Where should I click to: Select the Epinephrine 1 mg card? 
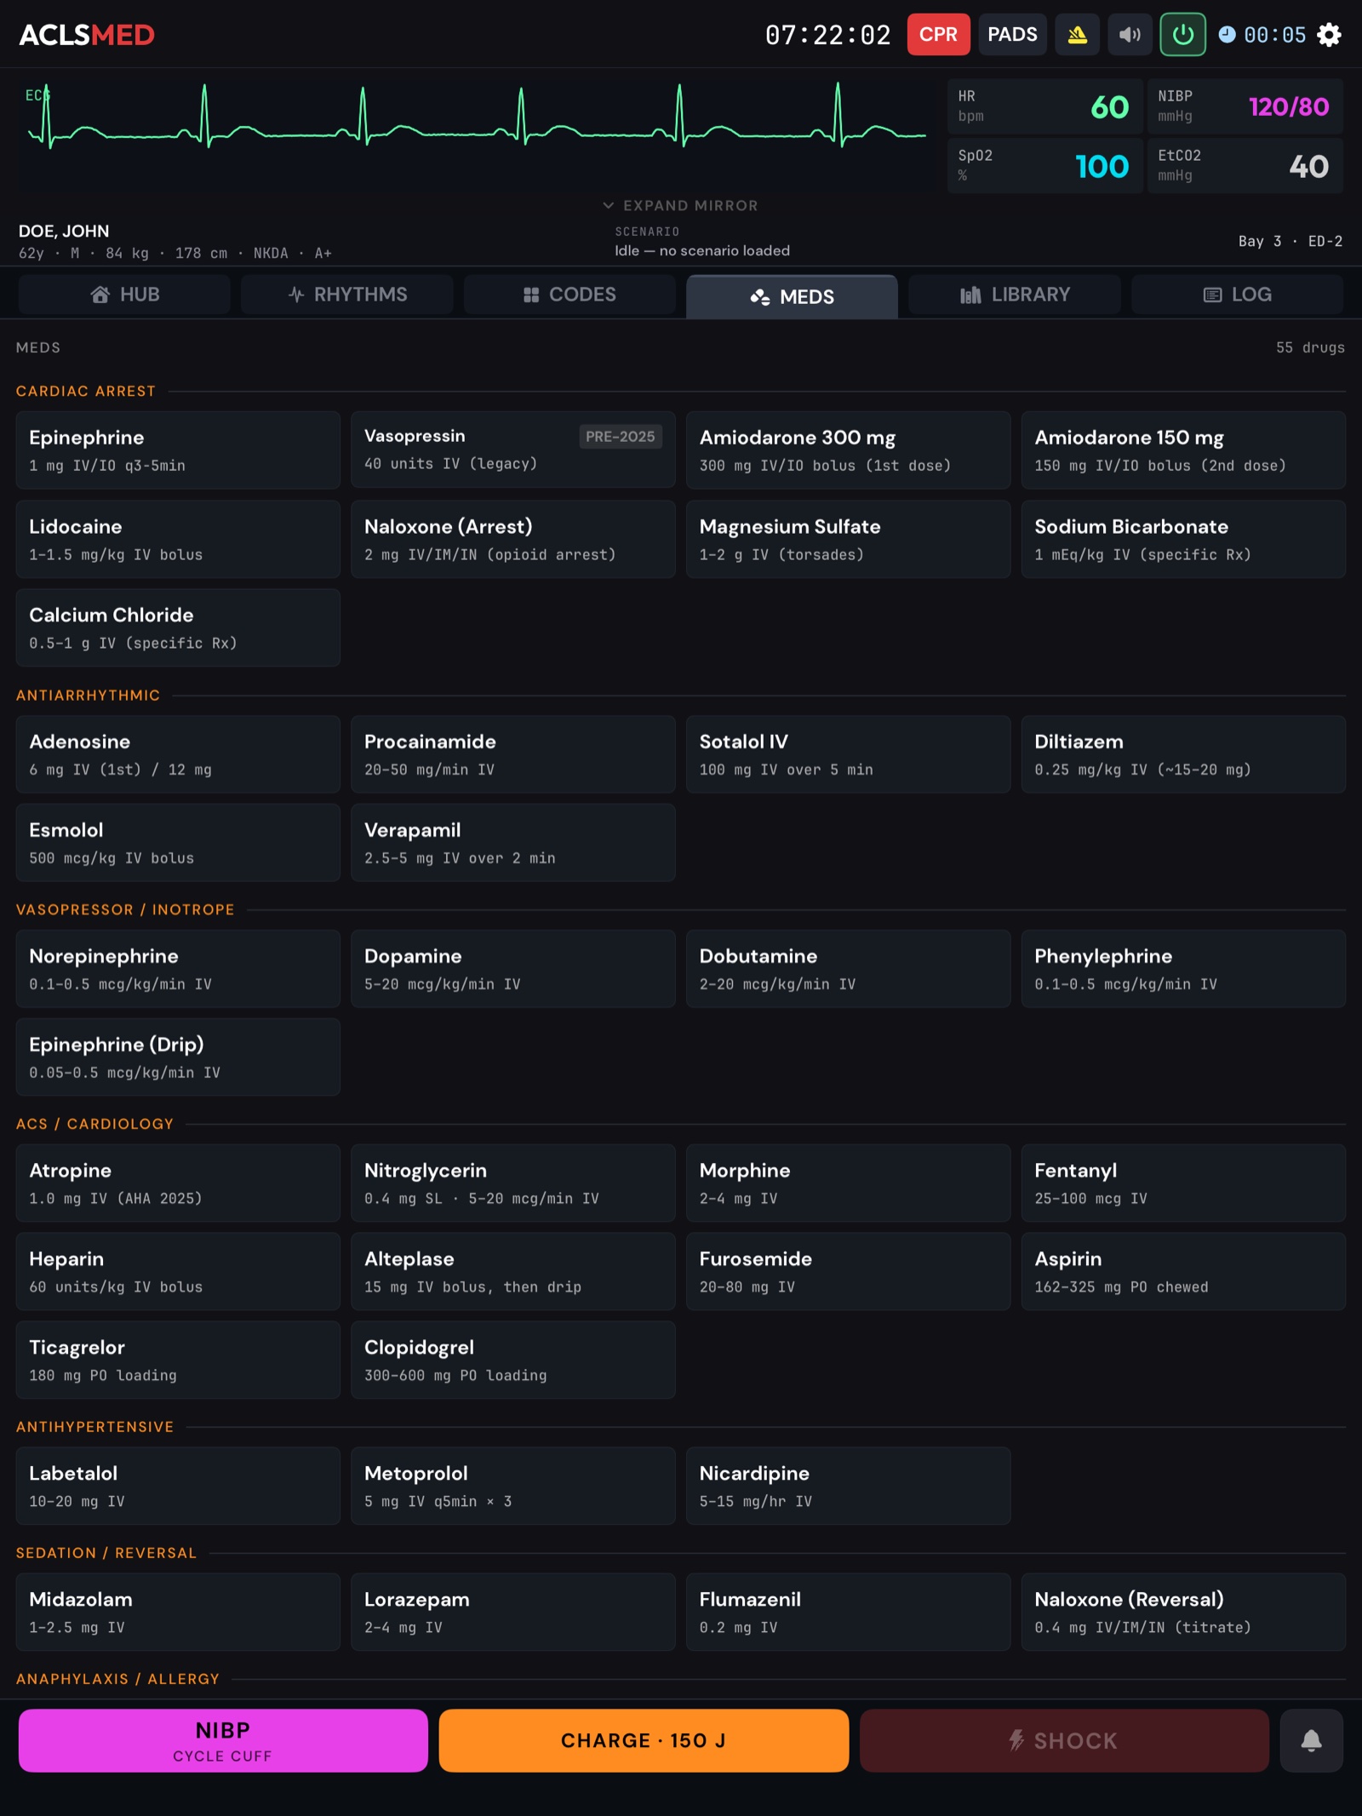(x=178, y=450)
